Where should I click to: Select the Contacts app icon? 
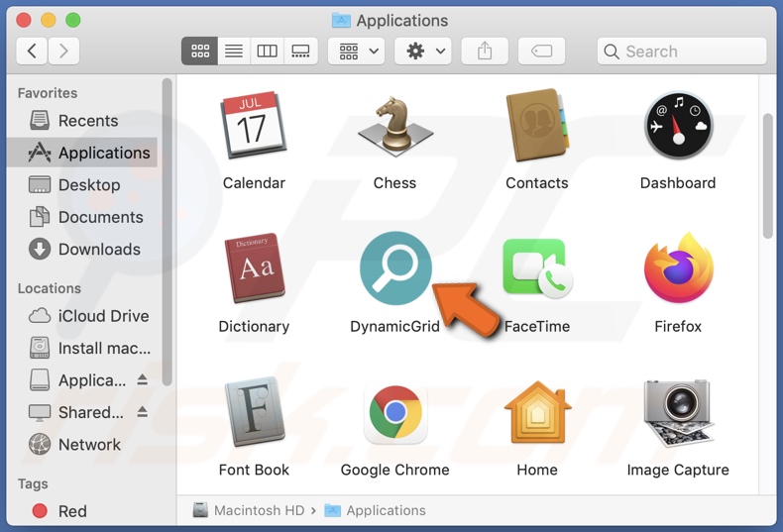537,125
